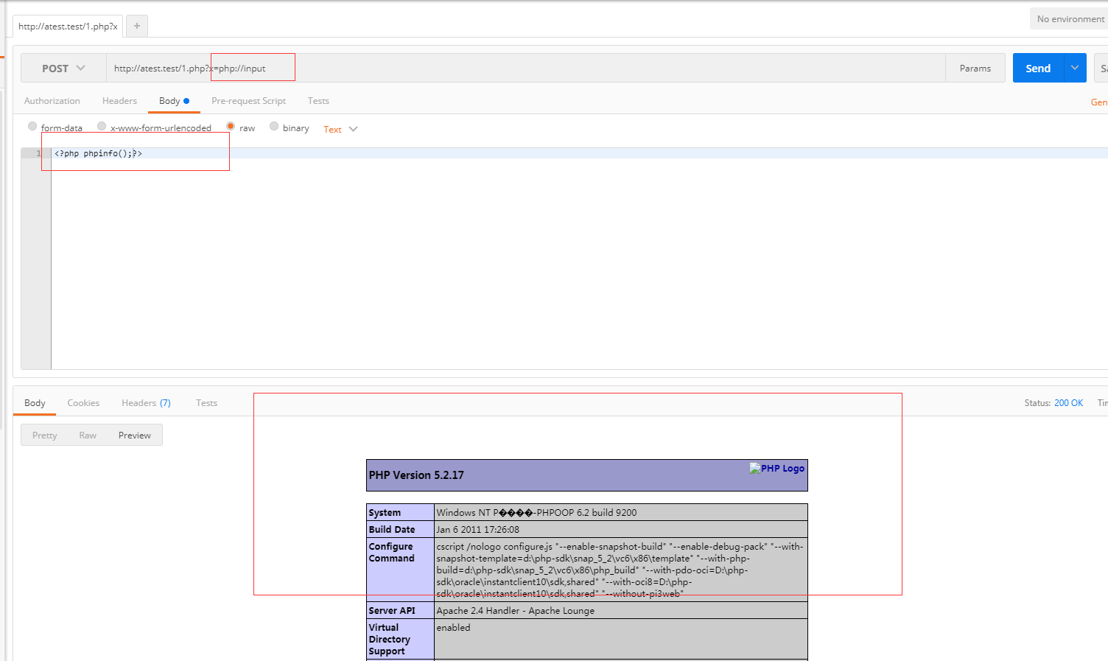Screen dimensions: 1108x661
Task: Switch to the Headers request tab
Action: tap(119, 101)
